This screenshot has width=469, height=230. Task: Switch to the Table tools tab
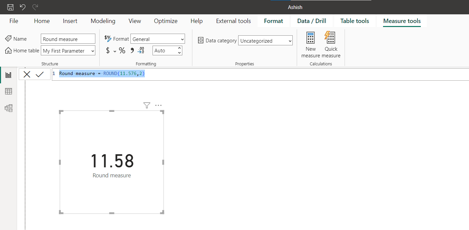click(355, 21)
